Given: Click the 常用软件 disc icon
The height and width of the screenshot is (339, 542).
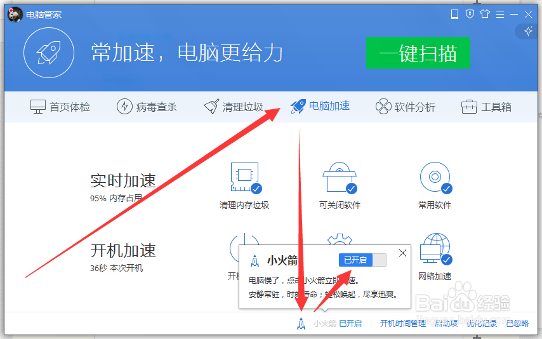Looking at the screenshot, I should pos(436,178).
